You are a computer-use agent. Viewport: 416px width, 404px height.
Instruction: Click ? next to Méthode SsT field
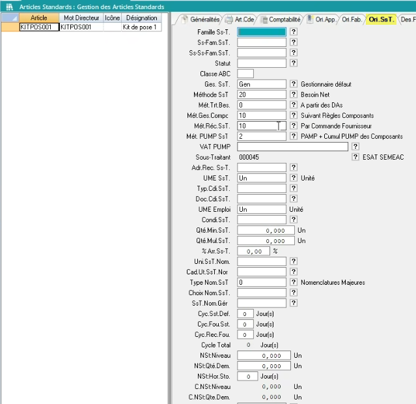click(x=293, y=94)
